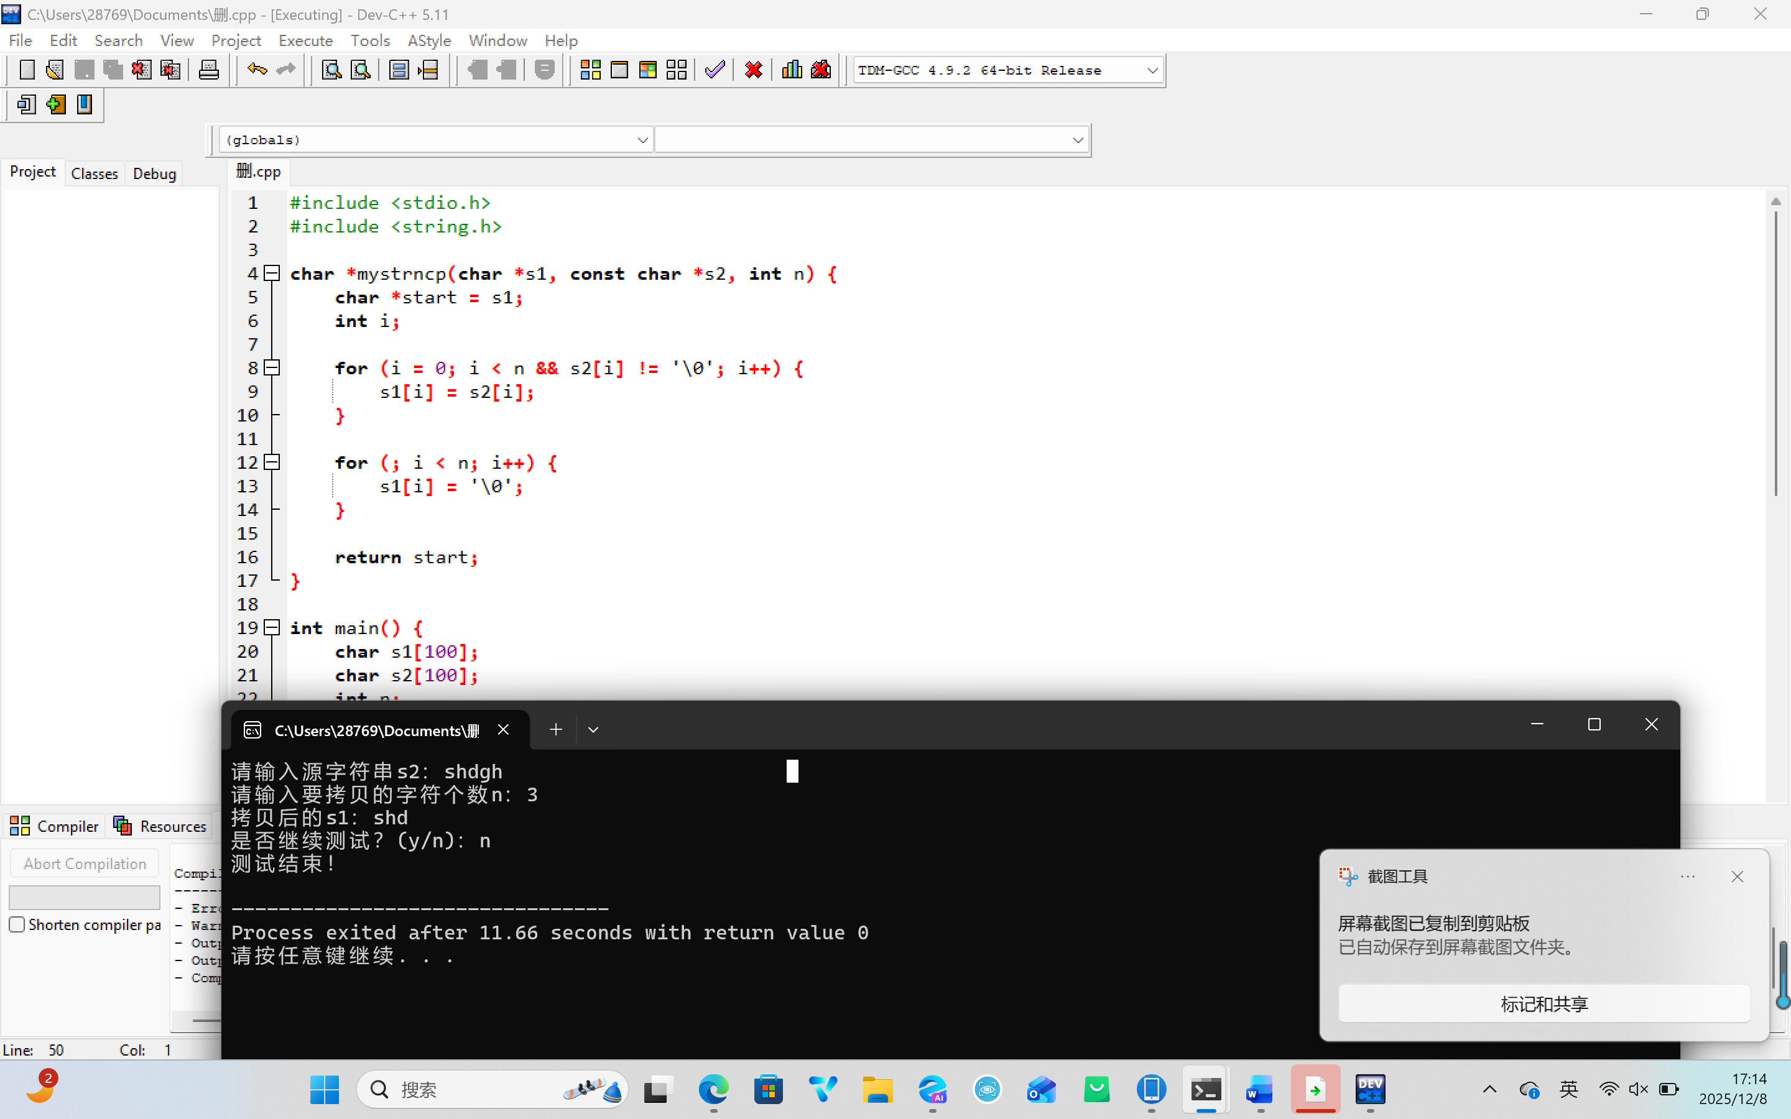This screenshot has width=1791, height=1119.
Task: Click the purple checkmark syntax check icon
Action: tap(714, 70)
